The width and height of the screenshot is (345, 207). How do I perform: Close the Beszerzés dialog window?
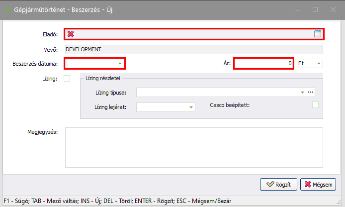[333, 9]
